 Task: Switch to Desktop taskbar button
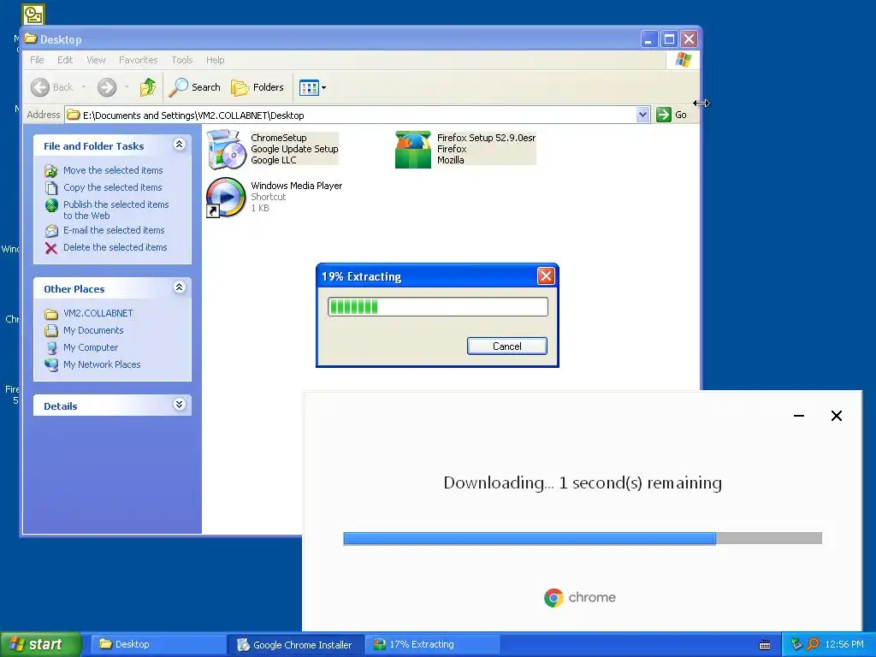pyautogui.click(x=158, y=644)
